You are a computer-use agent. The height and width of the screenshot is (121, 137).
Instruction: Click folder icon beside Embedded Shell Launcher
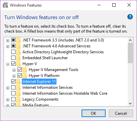pyautogui.click(x=18, y=58)
